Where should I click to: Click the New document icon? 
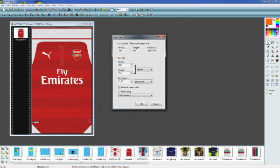4,10
